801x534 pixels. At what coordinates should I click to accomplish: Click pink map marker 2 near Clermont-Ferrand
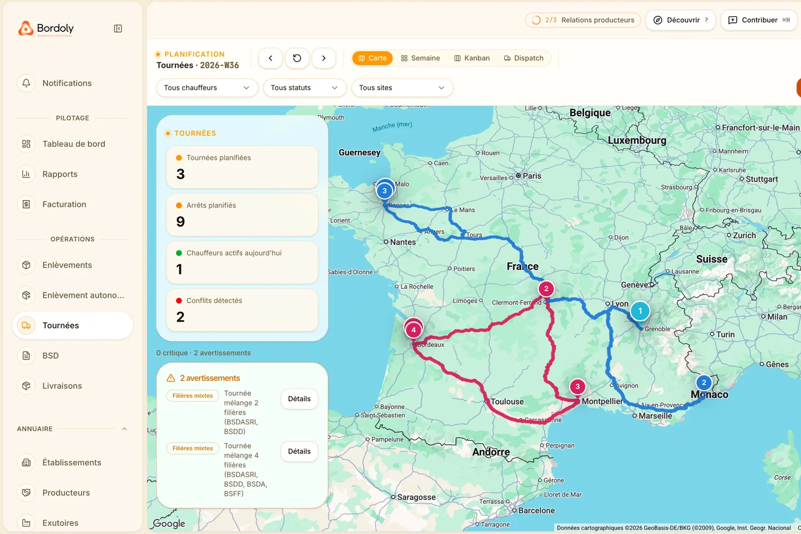(x=546, y=289)
